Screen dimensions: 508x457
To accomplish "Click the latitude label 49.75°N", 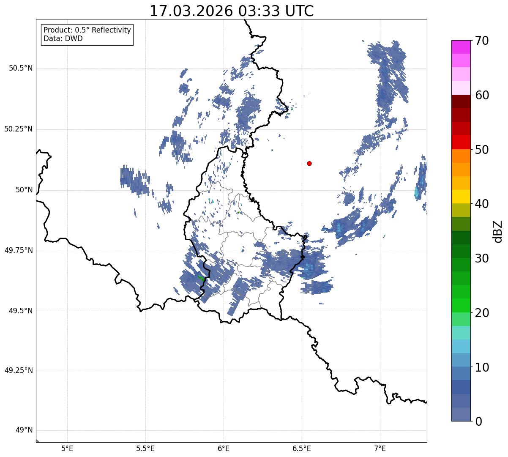I will [x=18, y=250].
